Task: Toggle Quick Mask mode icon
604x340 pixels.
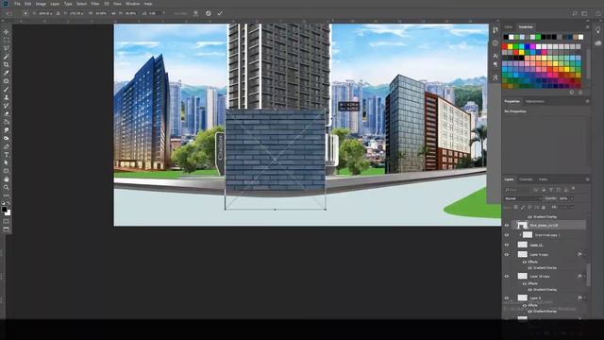Action: (x=7, y=221)
